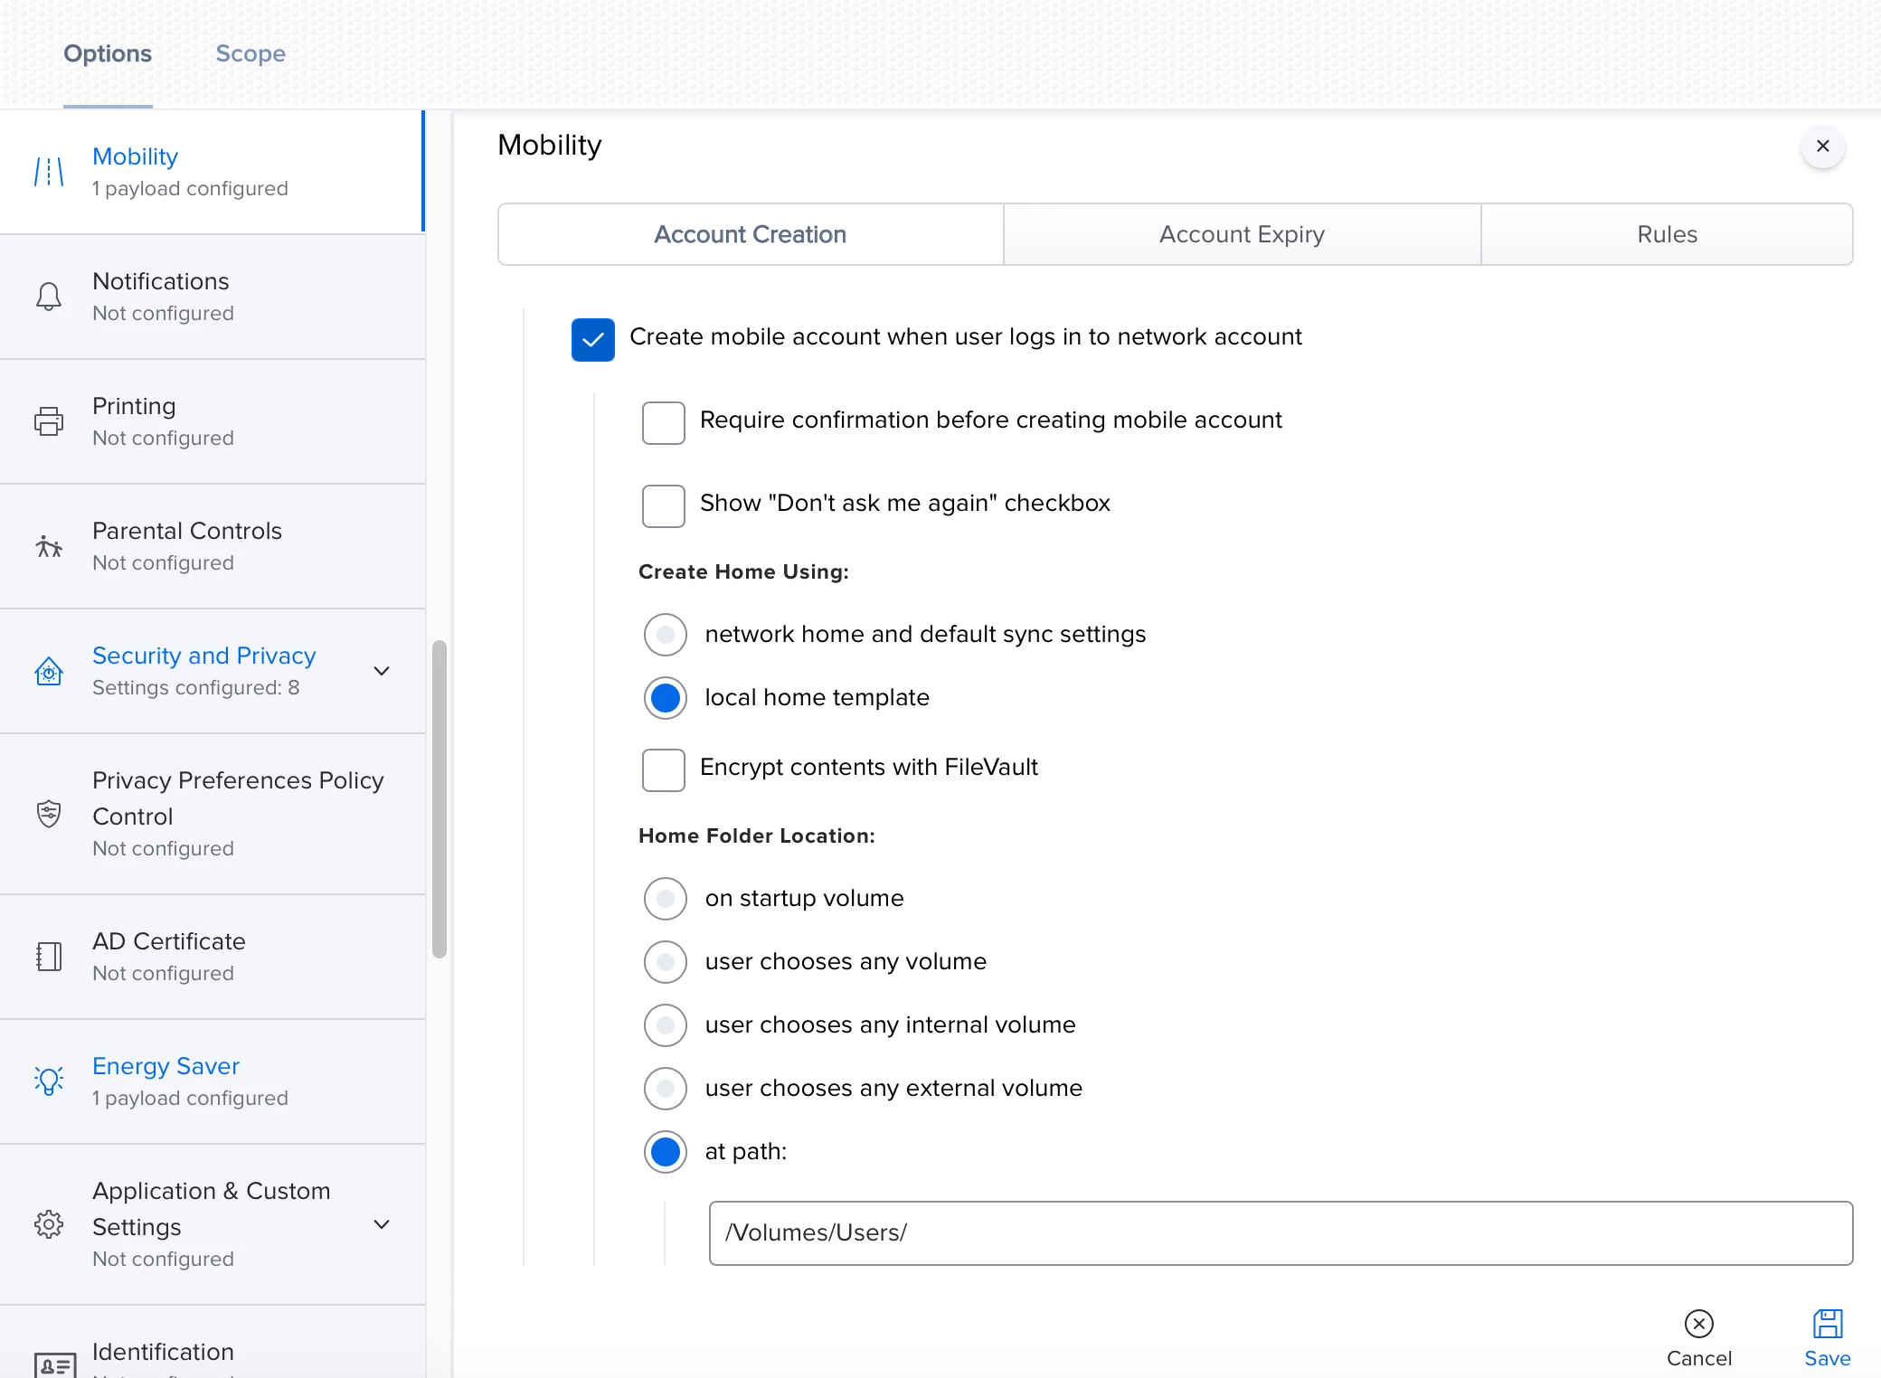Click the Security and Privacy house icon
Image resolution: width=1881 pixels, height=1378 pixels.
click(49, 671)
